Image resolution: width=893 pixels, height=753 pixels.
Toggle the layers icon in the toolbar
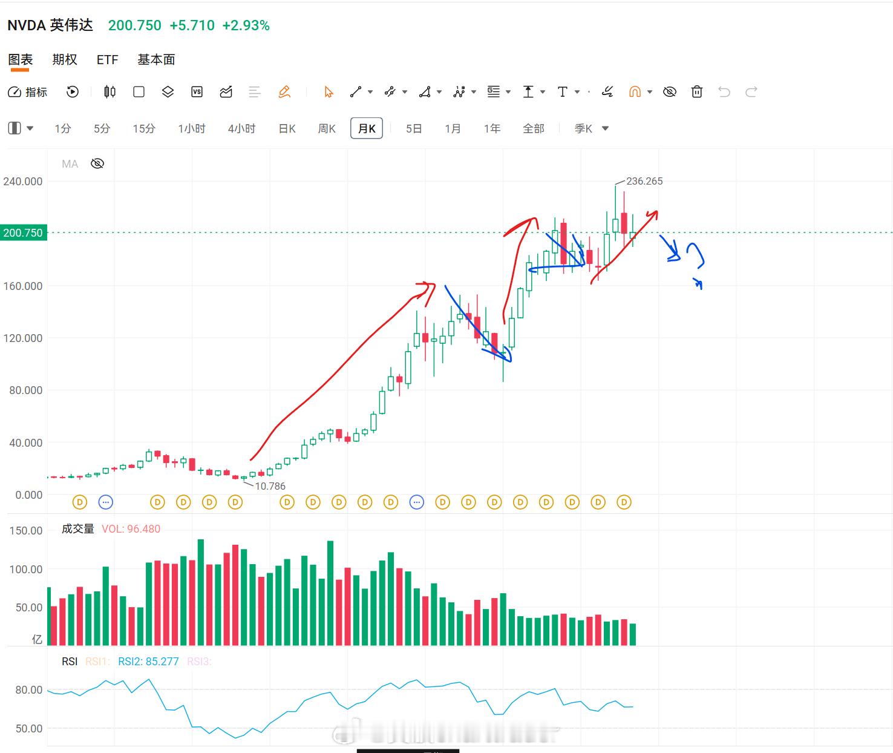pos(168,92)
